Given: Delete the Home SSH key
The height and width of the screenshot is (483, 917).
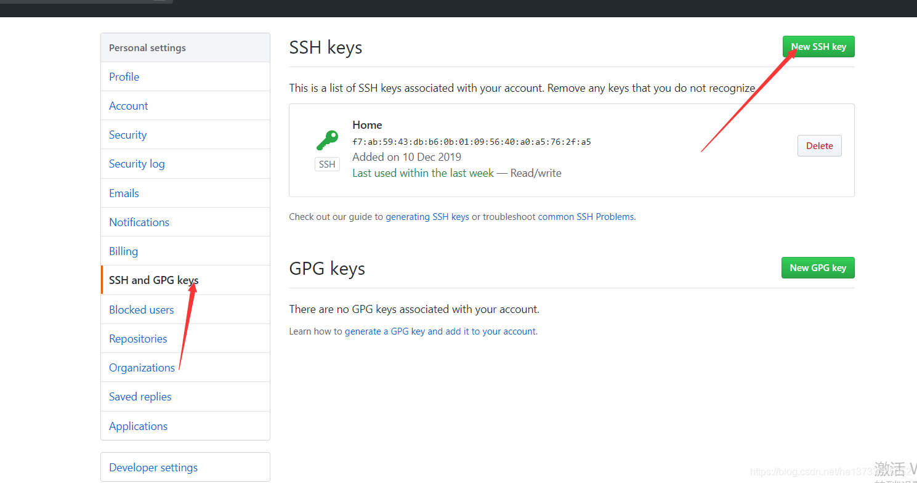Looking at the screenshot, I should 819,145.
